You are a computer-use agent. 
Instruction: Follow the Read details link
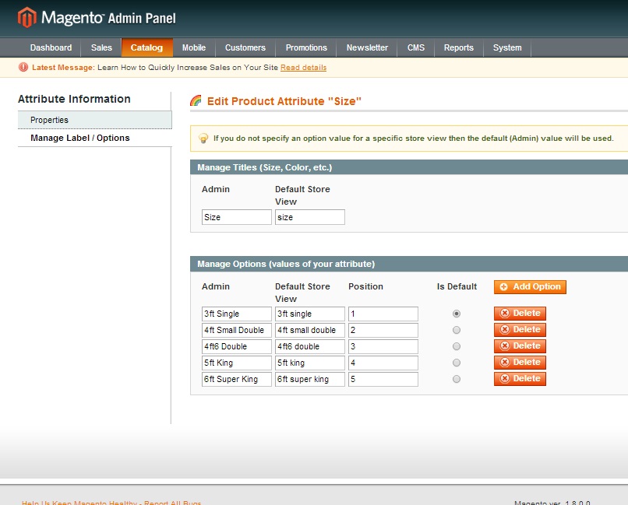[303, 68]
